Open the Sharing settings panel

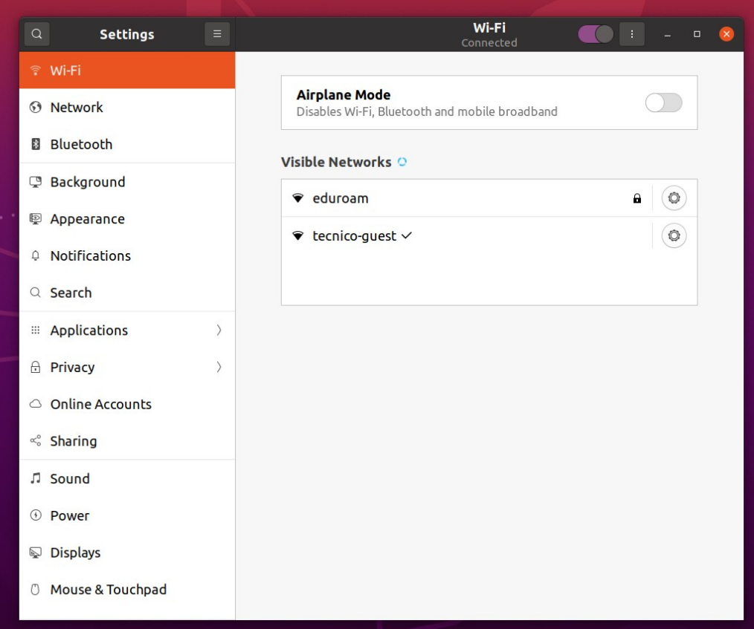(127, 441)
